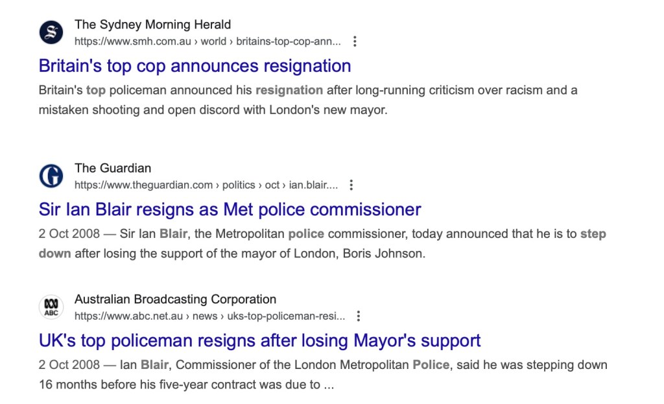The width and height of the screenshot is (664, 404).
Task: Open three-dot options for Guardian result
Action: tap(351, 185)
